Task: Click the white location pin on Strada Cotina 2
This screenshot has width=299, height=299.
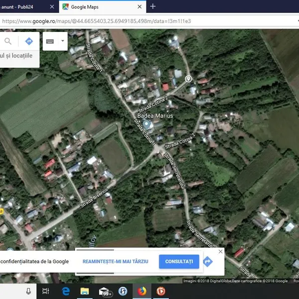Action: 188,79
